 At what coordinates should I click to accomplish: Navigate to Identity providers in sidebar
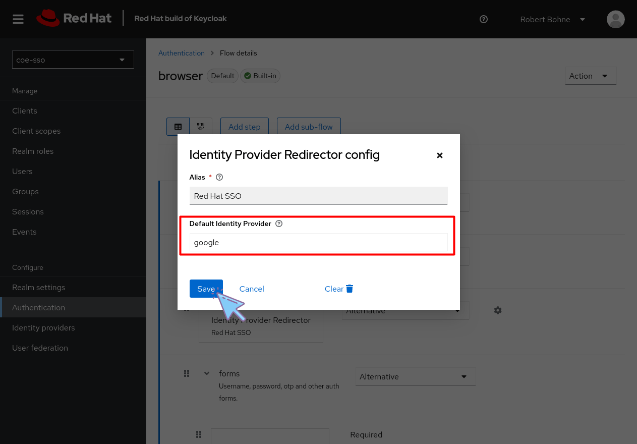[x=43, y=327]
